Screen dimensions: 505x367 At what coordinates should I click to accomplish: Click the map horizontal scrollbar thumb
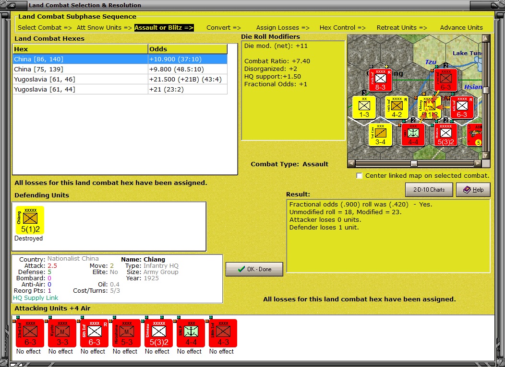(414, 163)
